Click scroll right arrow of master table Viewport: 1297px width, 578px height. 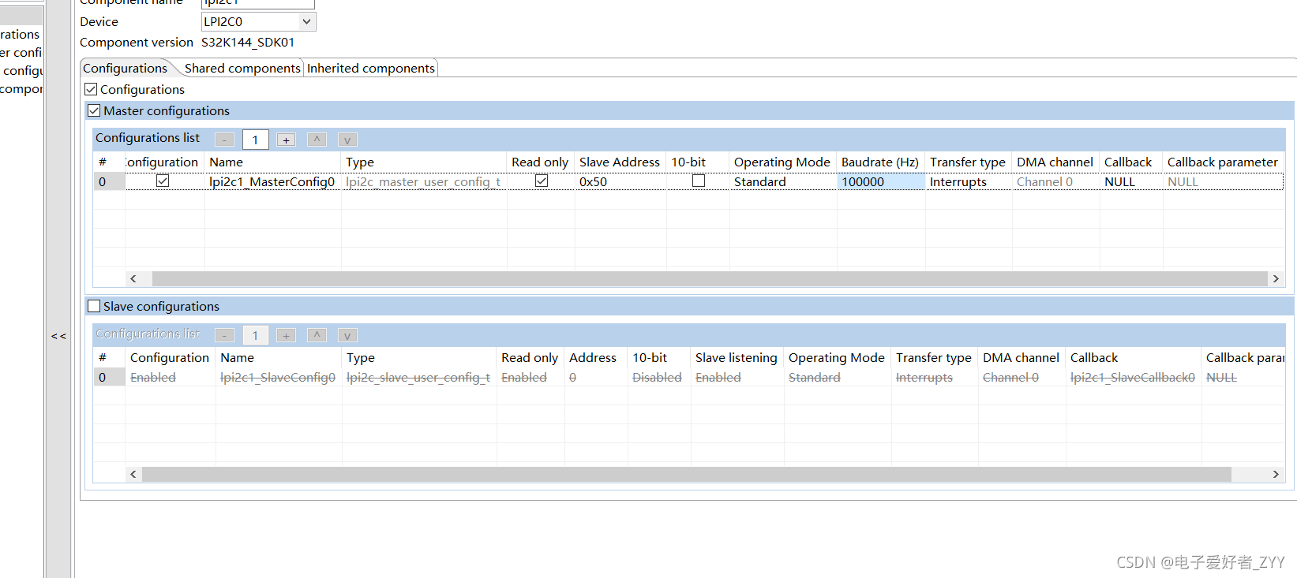point(1276,278)
